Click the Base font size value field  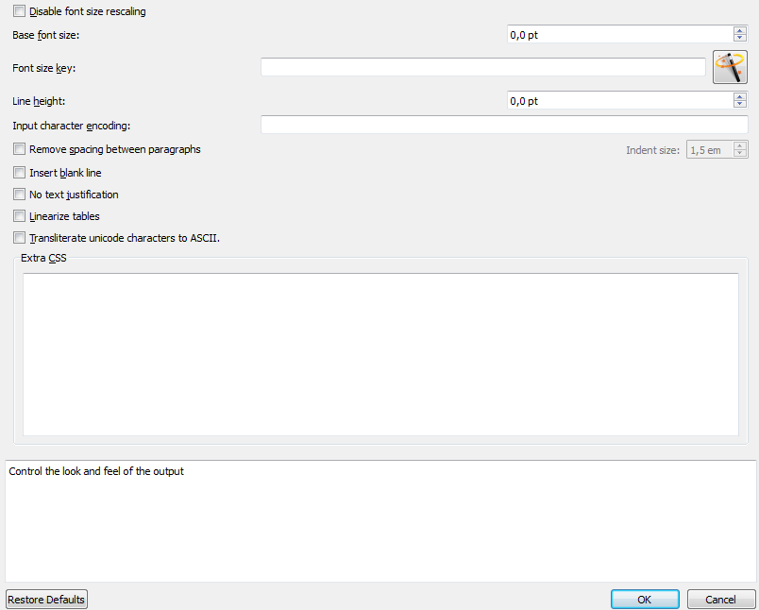tap(620, 34)
